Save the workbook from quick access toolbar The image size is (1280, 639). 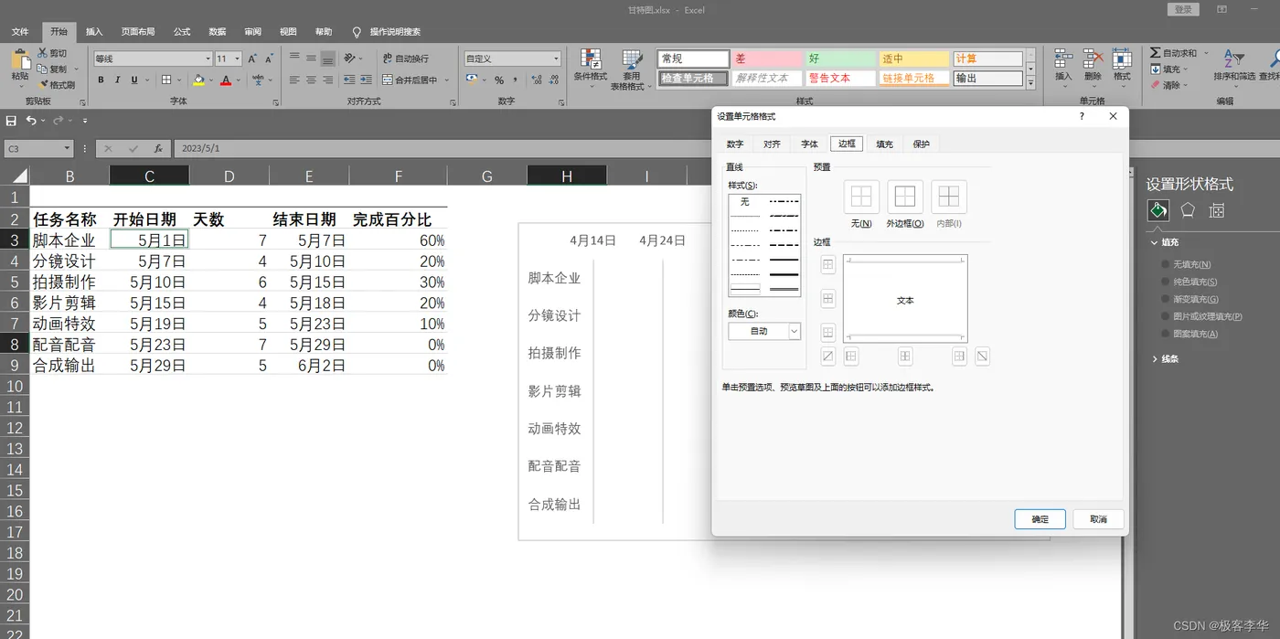click(11, 121)
